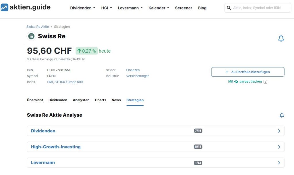Click the 7/15 score badge for Dividenden
Screen dimensions: 294x175
pyautogui.click(x=198, y=131)
